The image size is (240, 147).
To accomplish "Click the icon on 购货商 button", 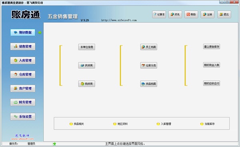I will 82,84.
